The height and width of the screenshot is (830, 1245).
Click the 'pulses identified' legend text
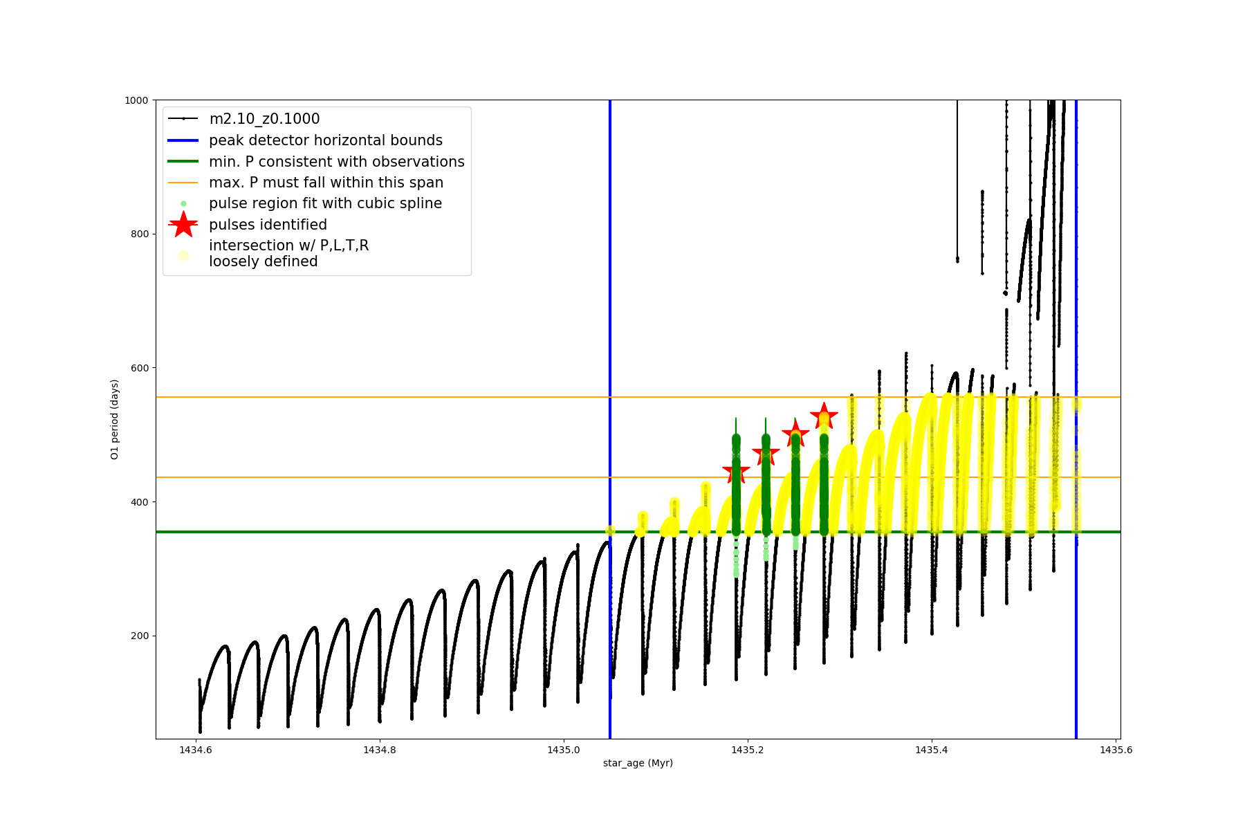point(268,225)
